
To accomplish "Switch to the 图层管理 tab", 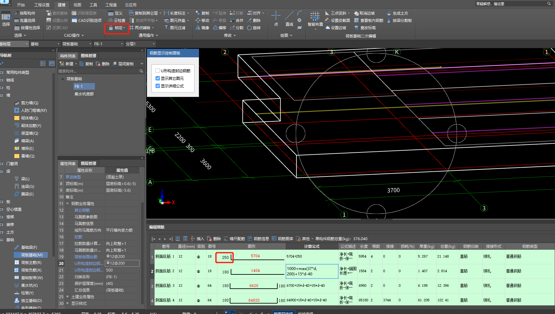I will click(x=89, y=163).
